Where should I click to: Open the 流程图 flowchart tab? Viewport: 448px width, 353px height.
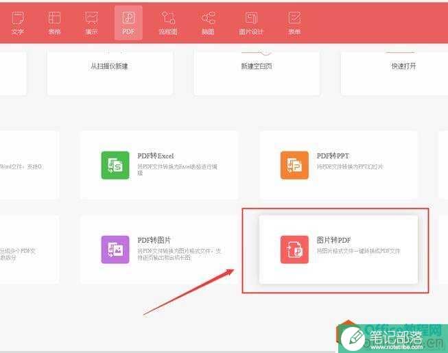(x=167, y=23)
